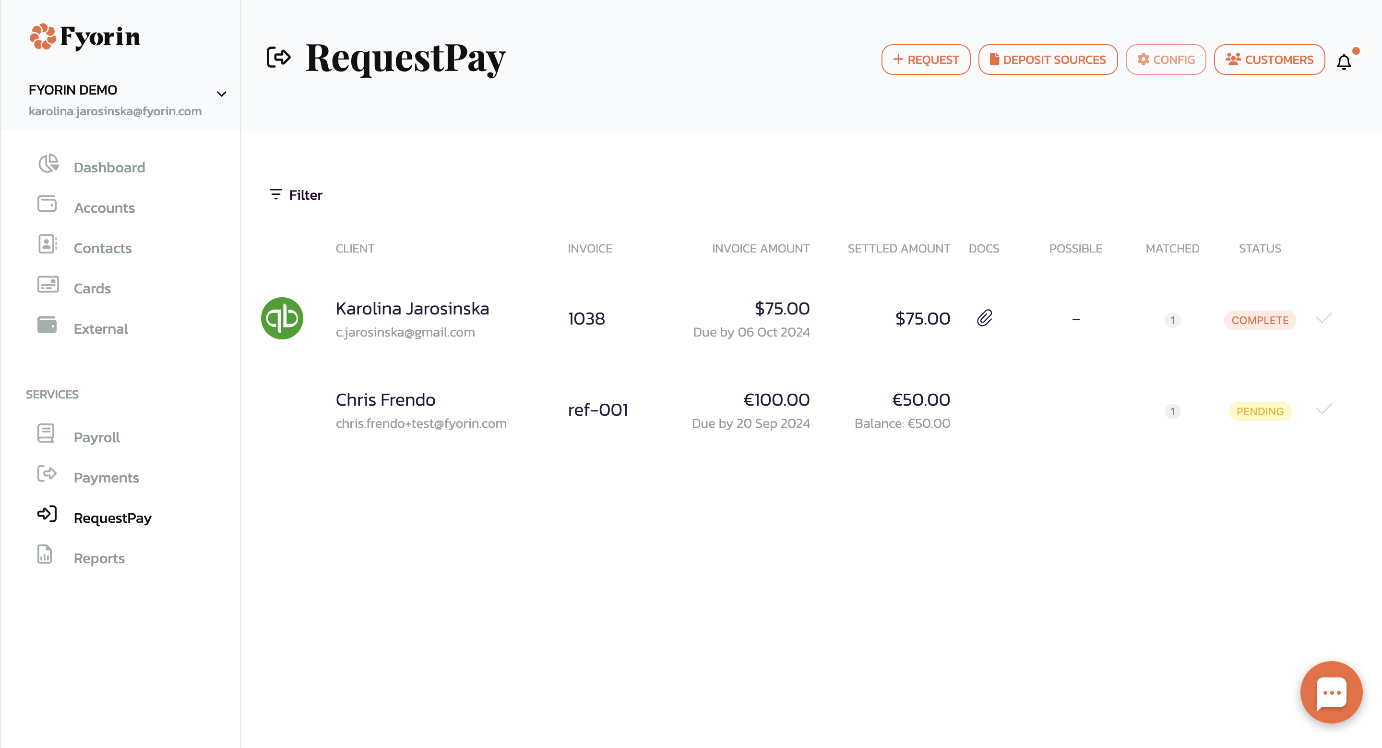Select the Reports menu item
The height and width of the screenshot is (748, 1382).
(x=99, y=558)
